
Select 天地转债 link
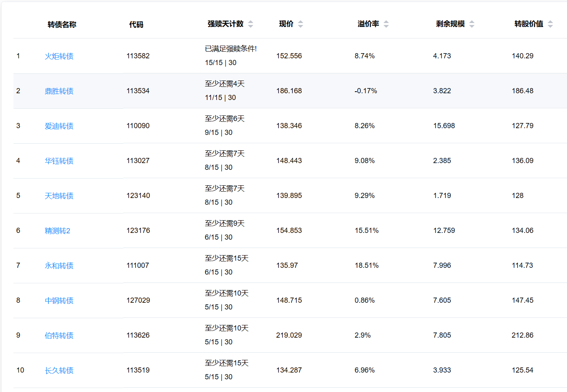click(59, 196)
